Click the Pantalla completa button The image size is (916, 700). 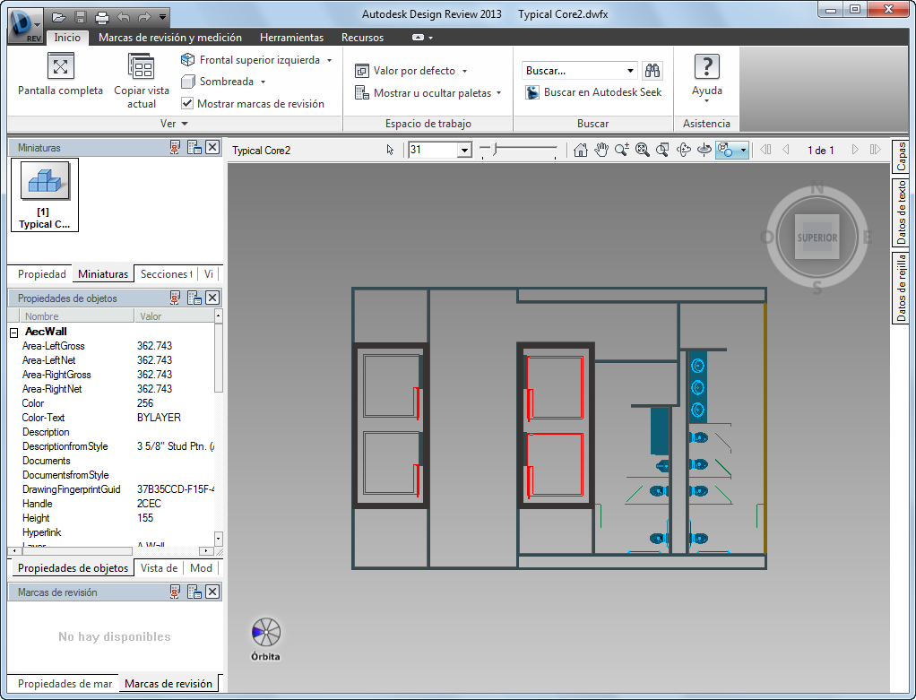(x=60, y=74)
